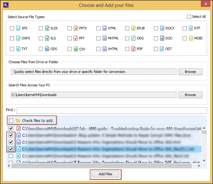Select the highlighted text file row
213x184 pixels.
click(x=104, y=149)
